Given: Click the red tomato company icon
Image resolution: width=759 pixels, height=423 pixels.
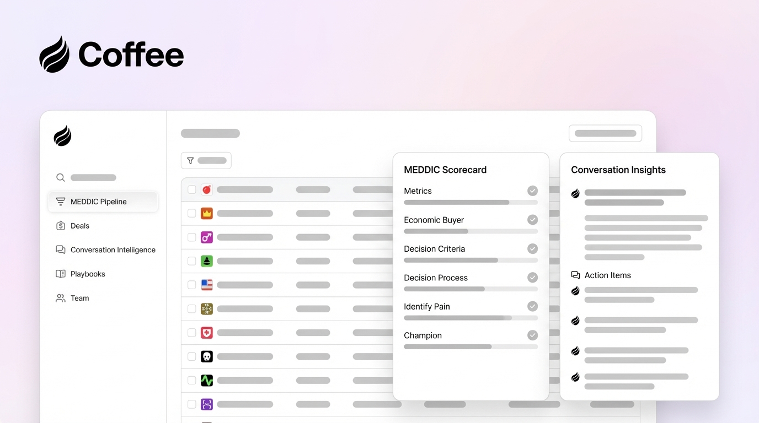Looking at the screenshot, I should (207, 189).
